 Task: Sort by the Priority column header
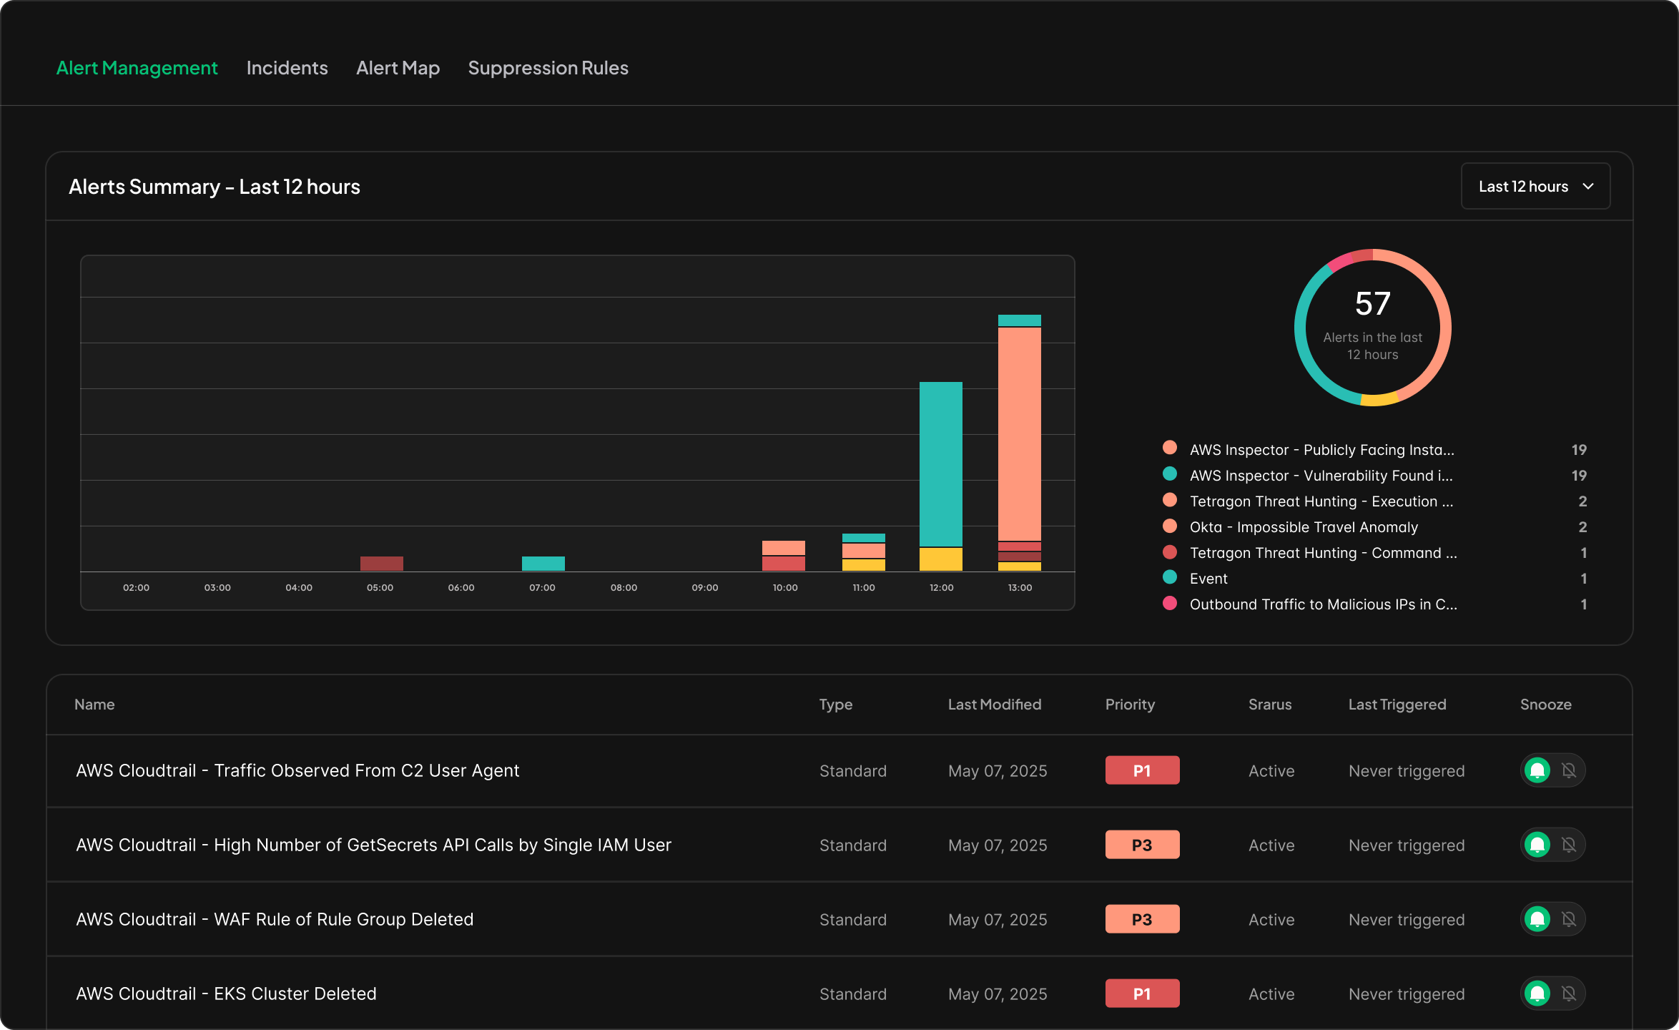(1130, 705)
